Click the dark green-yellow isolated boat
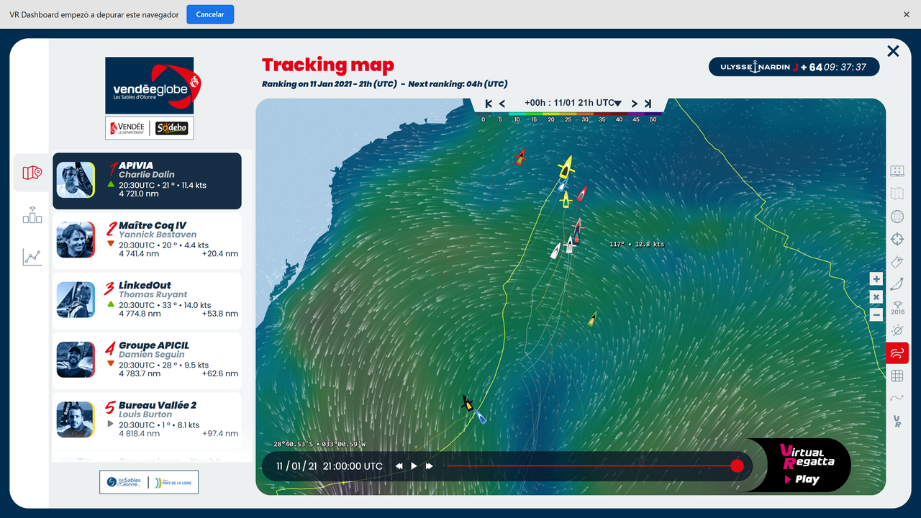The image size is (921, 518). (592, 318)
